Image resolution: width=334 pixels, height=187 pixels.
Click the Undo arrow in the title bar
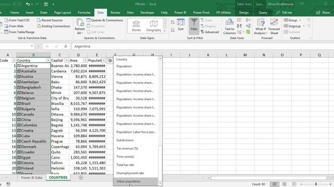tap(28, 4)
